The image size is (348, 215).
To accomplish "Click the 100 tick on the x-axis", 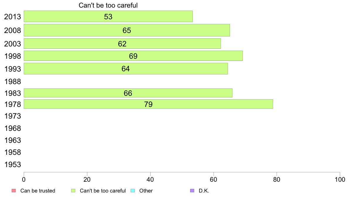I will pos(340,179).
